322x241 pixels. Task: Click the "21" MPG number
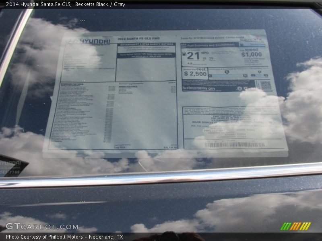click(x=193, y=56)
